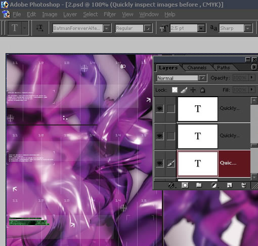Add a layer mask icon

[x=185, y=185]
